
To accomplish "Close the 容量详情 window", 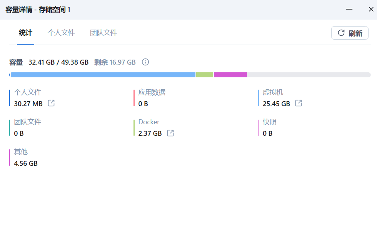I will click(x=371, y=10).
